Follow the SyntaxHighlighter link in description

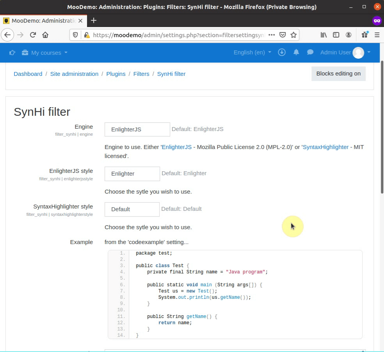[325, 147]
